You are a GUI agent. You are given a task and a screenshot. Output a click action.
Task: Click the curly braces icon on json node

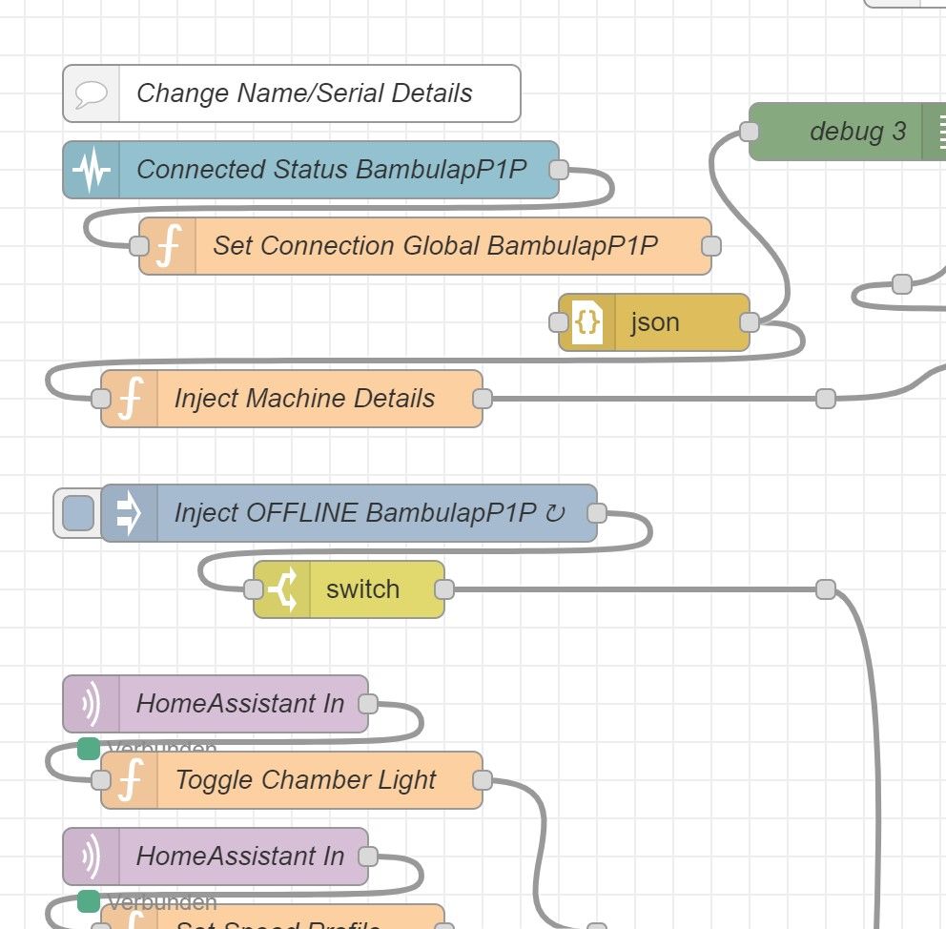(587, 322)
